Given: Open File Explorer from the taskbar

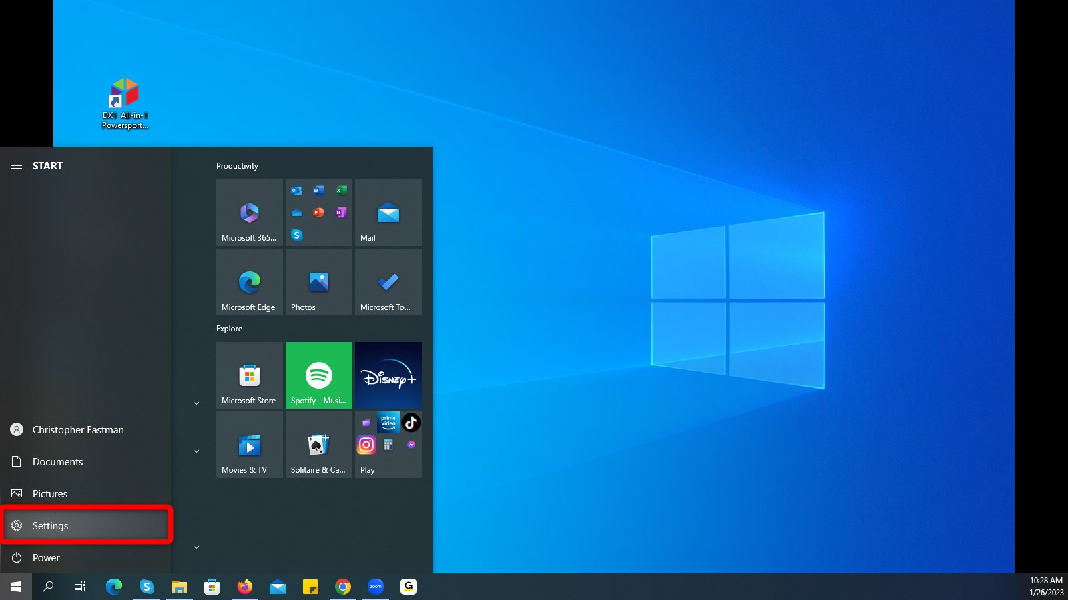Looking at the screenshot, I should click(x=180, y=587).
